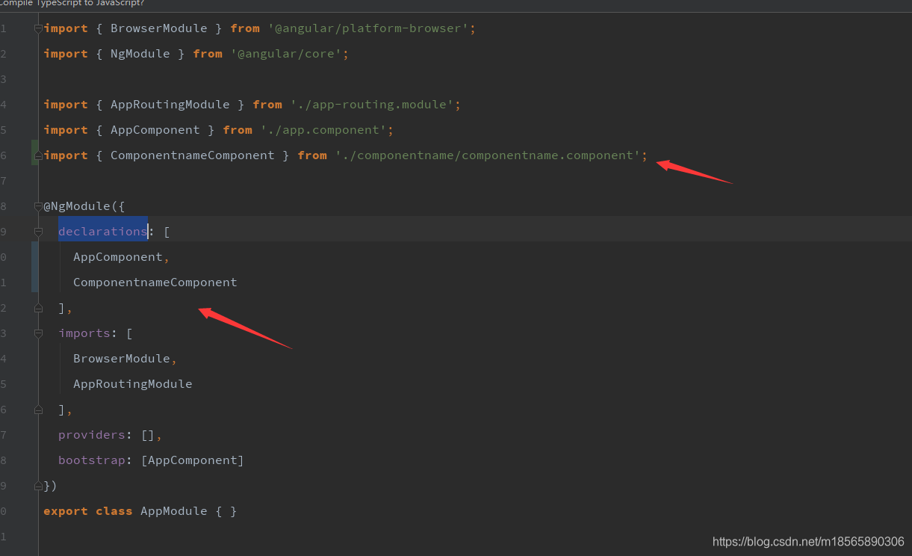Click the export keyword
Viewport: 912px width, 556px height.
(x=66, y=511)
